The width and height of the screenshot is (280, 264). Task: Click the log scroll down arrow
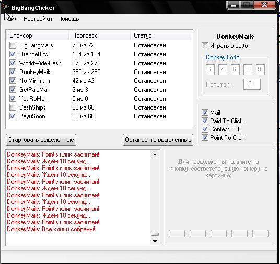click(155, 241)
